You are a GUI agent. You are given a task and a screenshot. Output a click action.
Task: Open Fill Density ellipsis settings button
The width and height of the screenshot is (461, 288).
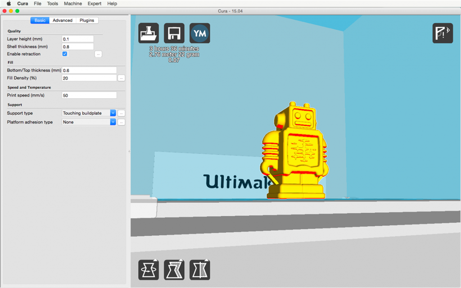(121, 78)
